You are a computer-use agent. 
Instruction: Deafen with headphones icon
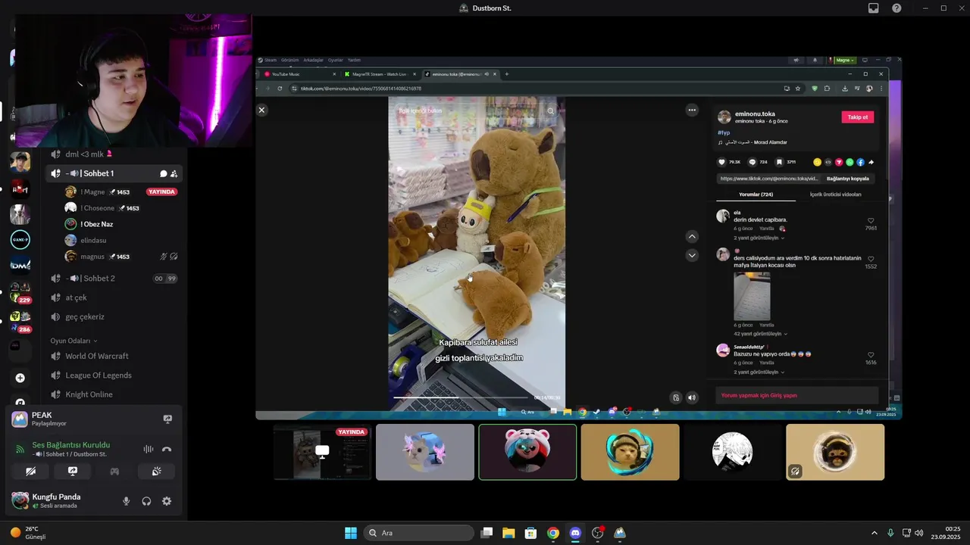146,501
